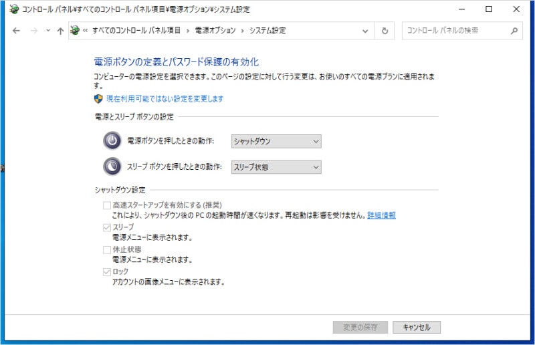The width and height of the screenshot is (535, 345).
Task: Open the recent locations chevron
Action: 48,31
